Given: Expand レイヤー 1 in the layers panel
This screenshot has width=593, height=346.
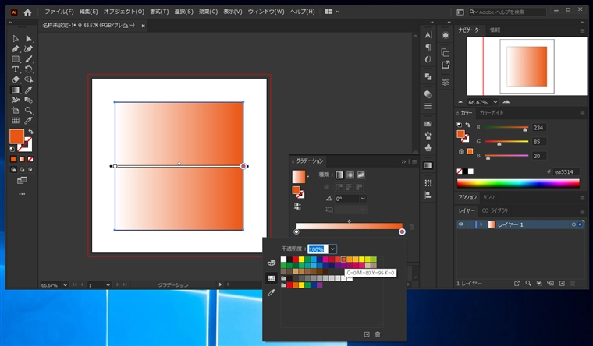Looking at the screenshot, I should coord(481,224).
